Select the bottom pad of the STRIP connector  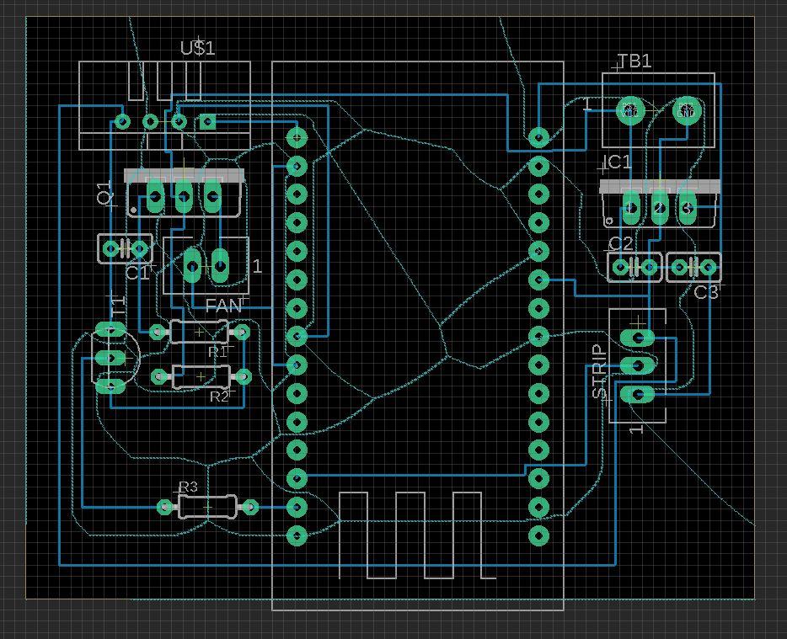point(638,395)
